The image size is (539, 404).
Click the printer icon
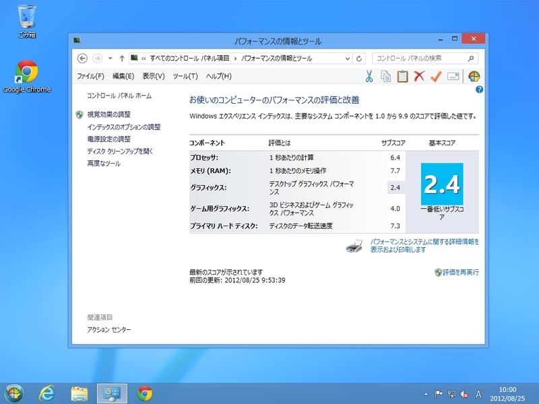(354, 246)
